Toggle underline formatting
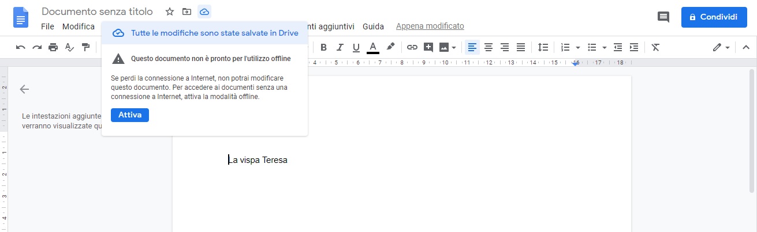The width and height of the screenshot is (757, 232). coord(356,47)
